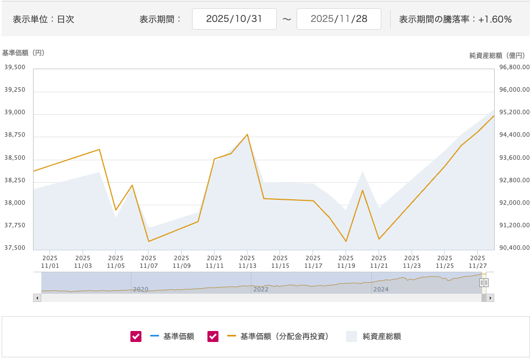Click the range navigator grip handle

484,283
